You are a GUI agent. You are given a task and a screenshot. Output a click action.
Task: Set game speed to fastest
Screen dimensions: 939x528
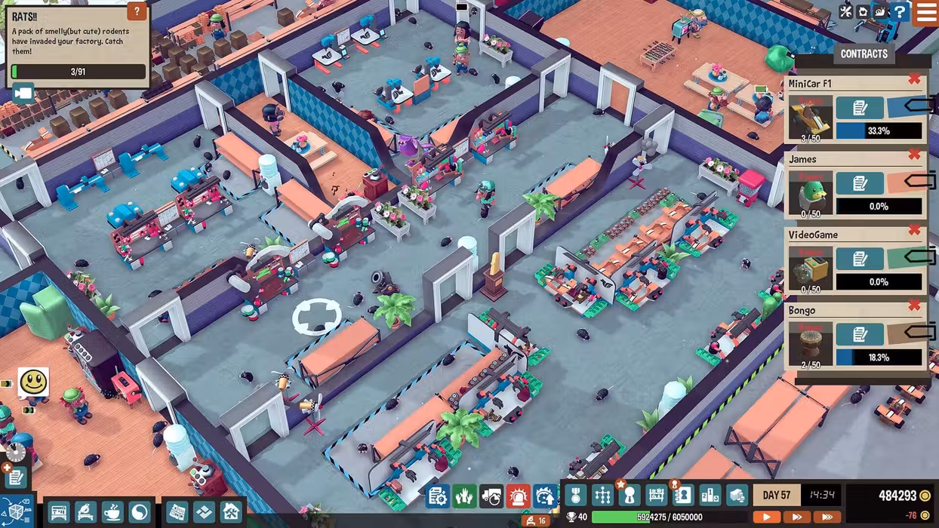[x=827, y=517]
